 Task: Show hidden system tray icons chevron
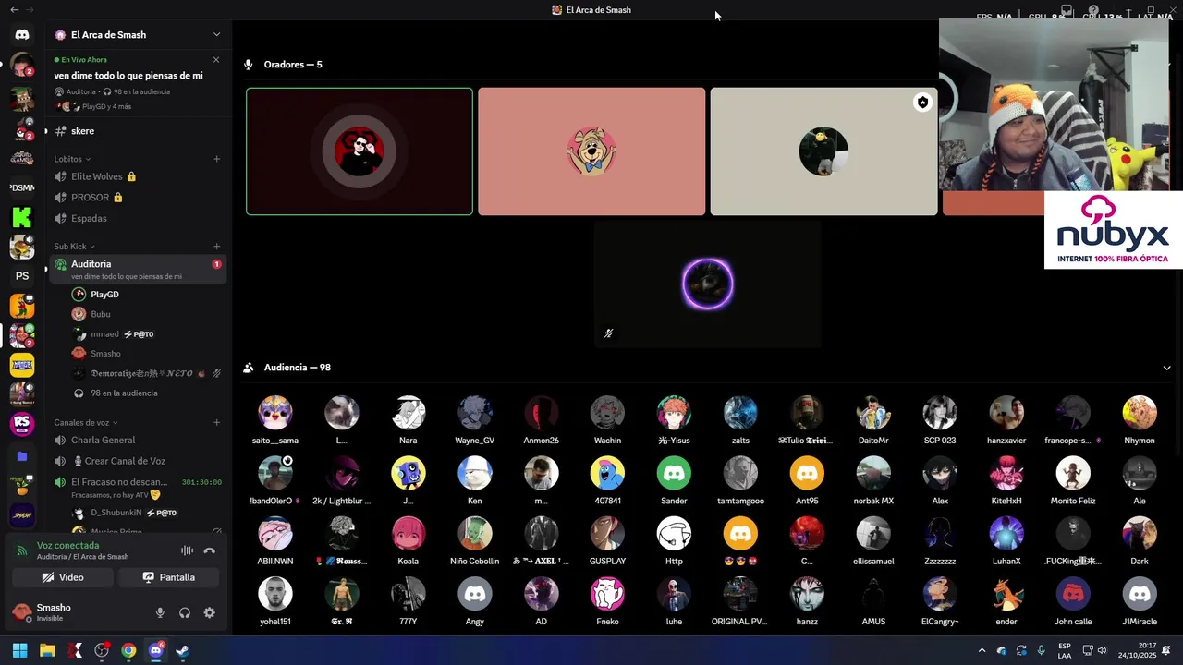983,650
